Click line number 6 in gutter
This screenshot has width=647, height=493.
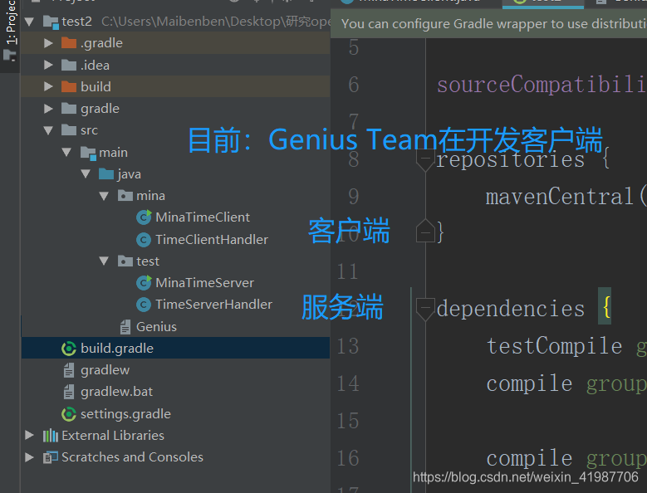click(x=354, y=85)
